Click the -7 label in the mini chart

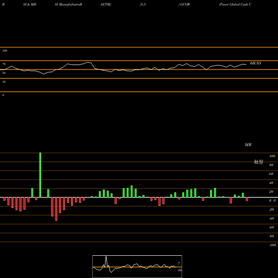178,264
